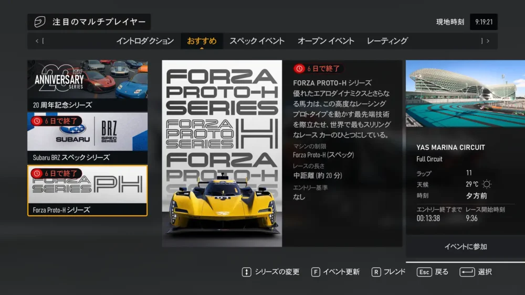
Task: Click the 選択 label
Action: [485, 272]
